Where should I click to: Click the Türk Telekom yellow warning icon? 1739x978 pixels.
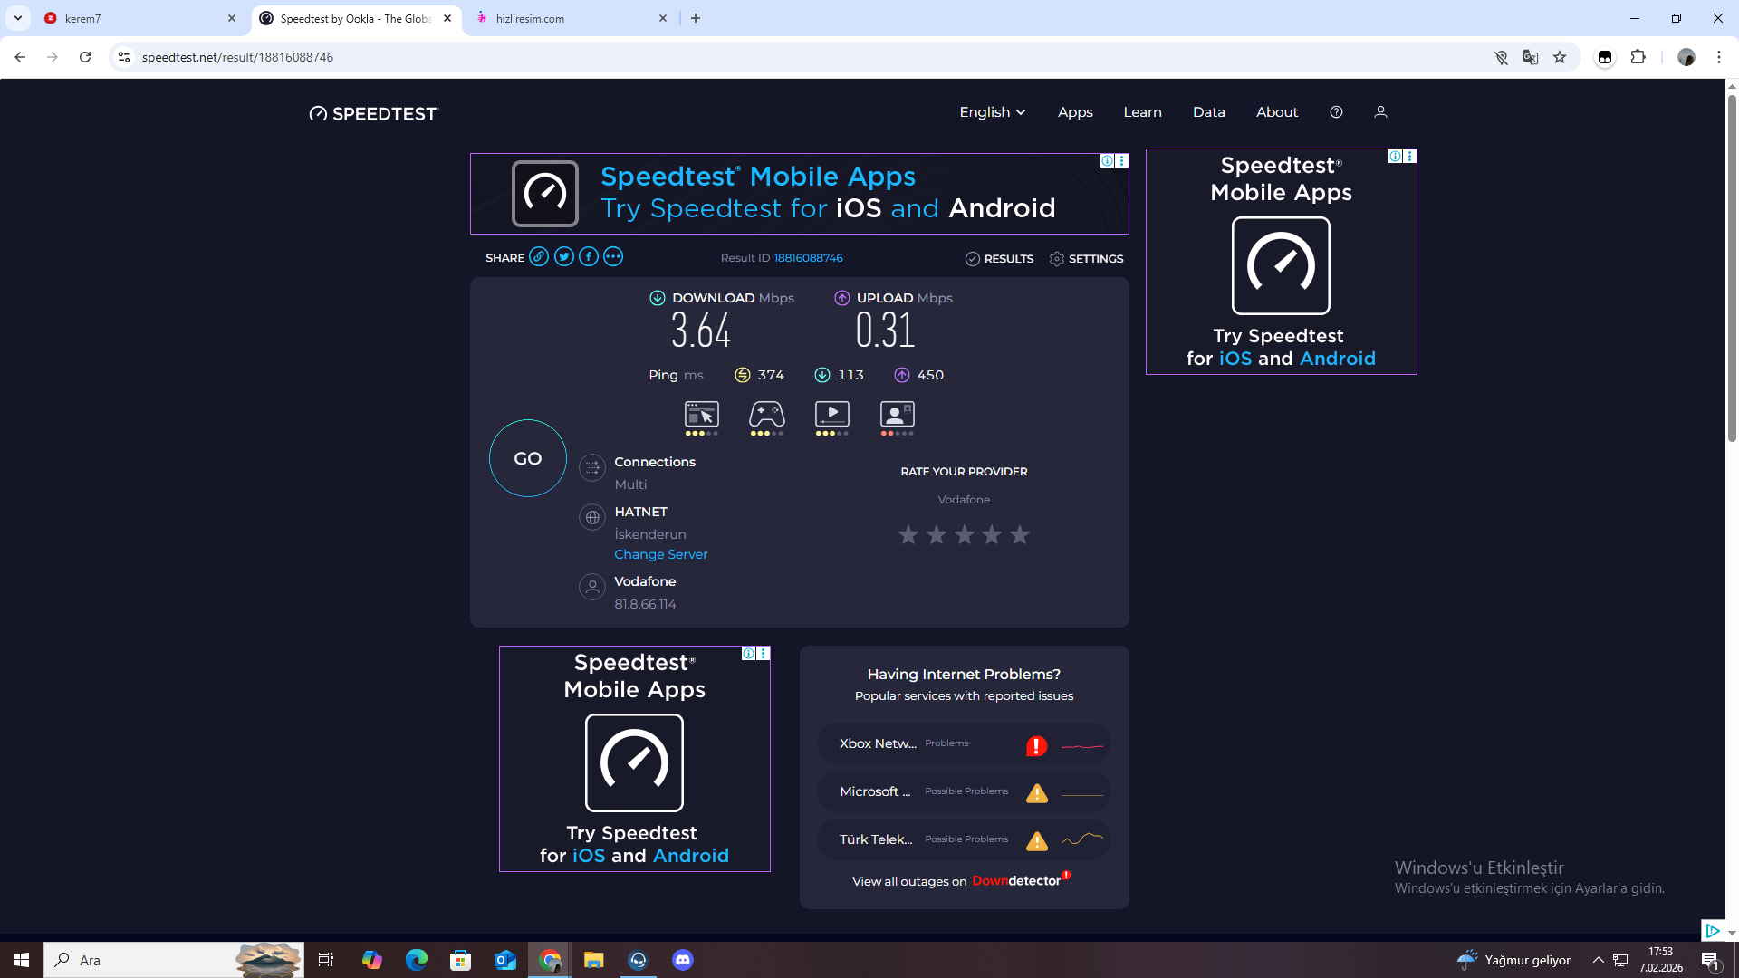point(1036,841)
